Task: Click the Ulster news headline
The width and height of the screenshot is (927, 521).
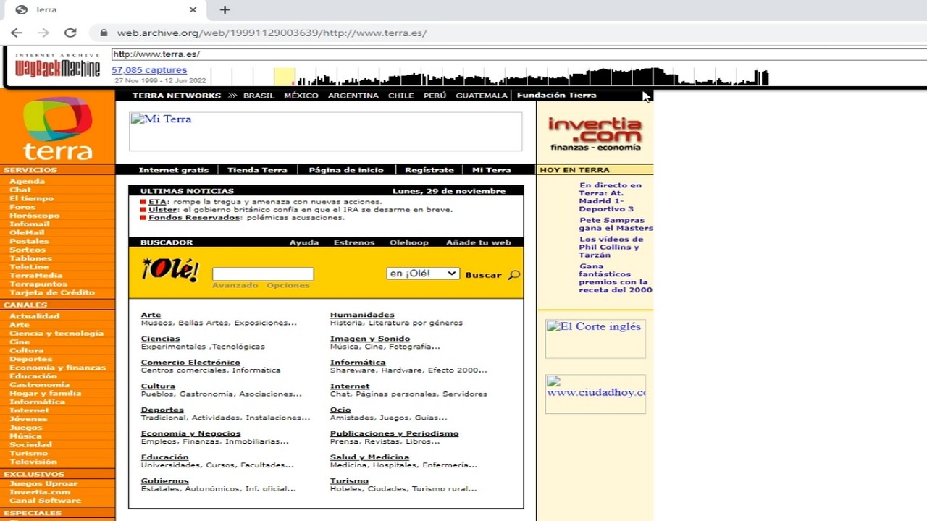Action: click(x=163, y=210)
